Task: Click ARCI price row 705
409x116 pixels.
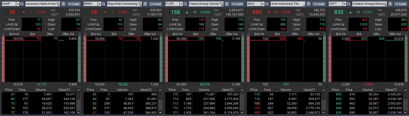Action: pyautogui.click(x=284, y=104)
